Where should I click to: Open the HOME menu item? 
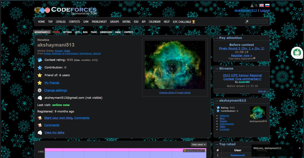[42, 22]
